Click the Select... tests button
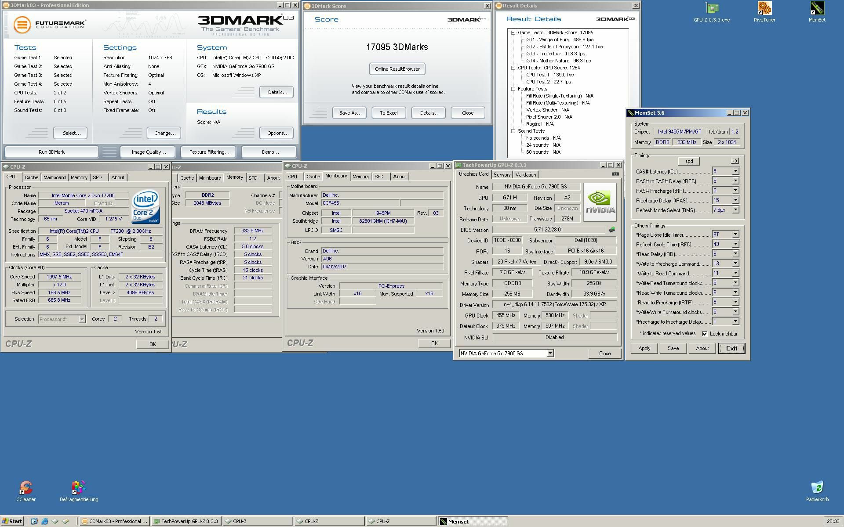The height and width of the screenshot is (527, 844). (x=71, y=133)
